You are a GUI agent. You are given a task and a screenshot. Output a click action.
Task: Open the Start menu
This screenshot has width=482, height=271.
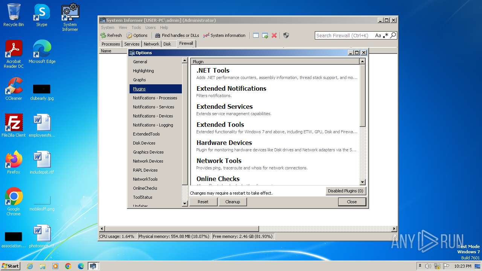pos(10,266)
